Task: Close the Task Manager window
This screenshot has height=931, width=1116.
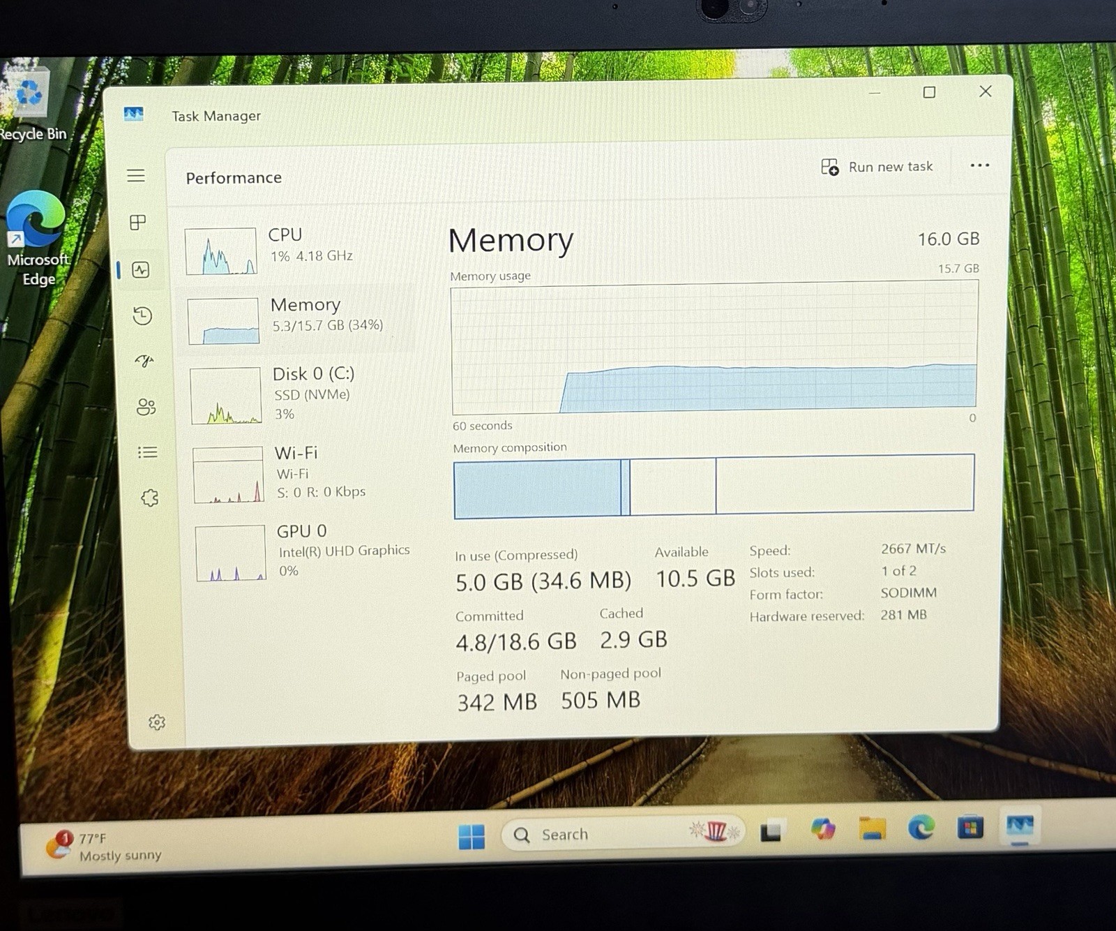Action: [x=985, y=91]
